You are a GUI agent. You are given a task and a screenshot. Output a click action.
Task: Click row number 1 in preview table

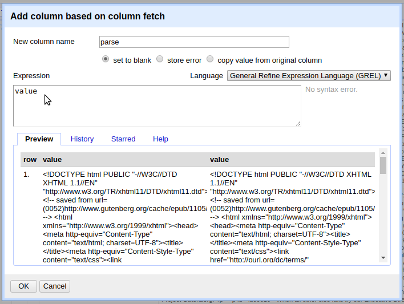[x=27, y=175]
